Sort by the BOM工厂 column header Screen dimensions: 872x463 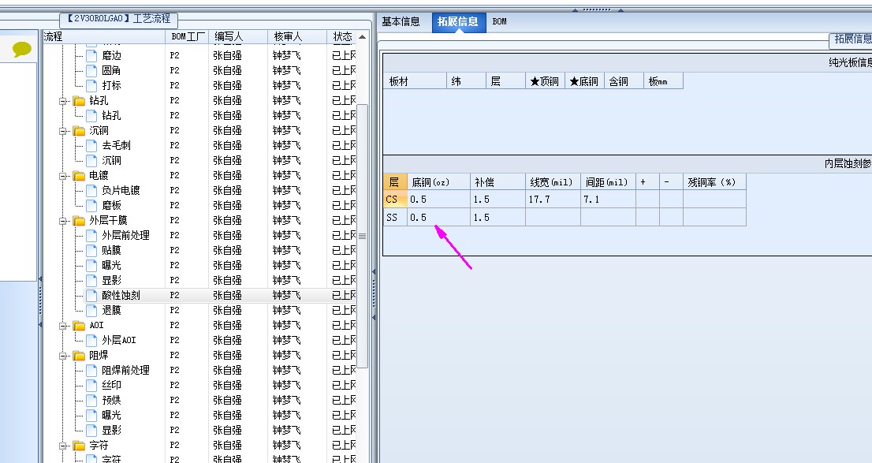click(x=188, y=37)
